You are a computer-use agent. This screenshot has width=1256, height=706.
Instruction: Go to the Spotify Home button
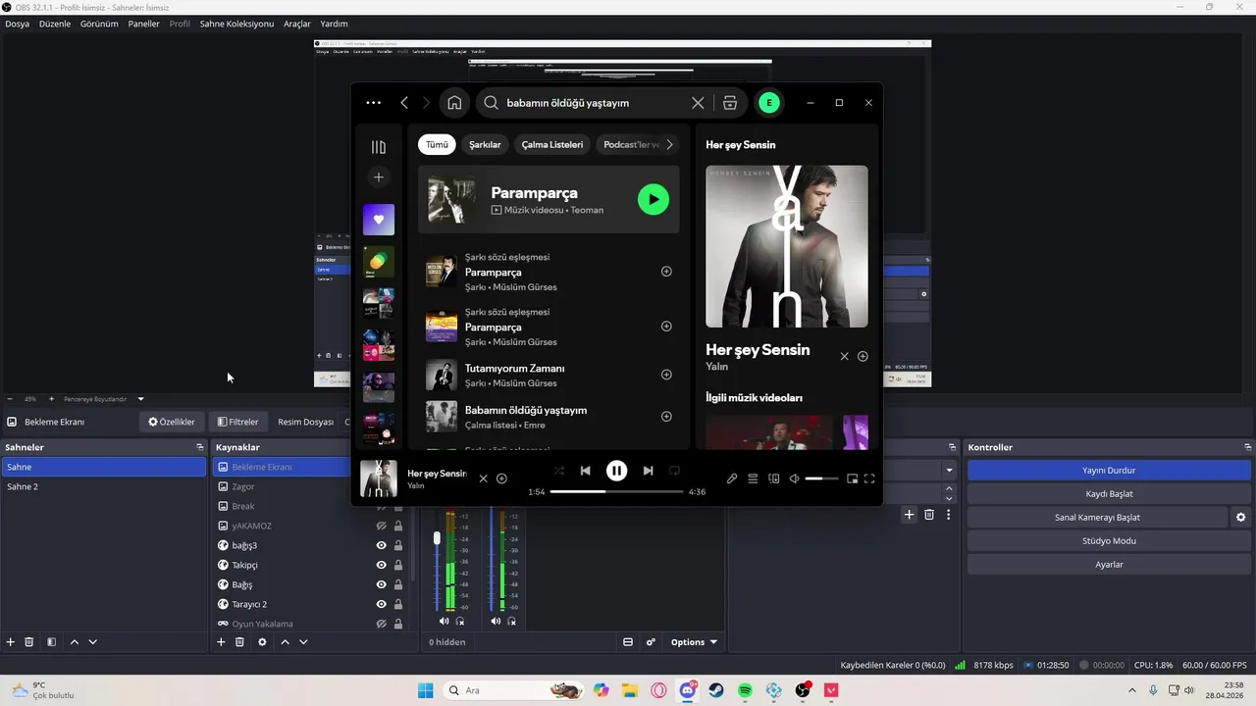454,102
